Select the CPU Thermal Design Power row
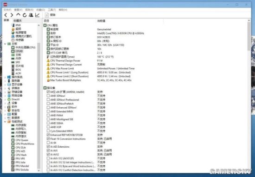Screen dimensions: 255x177 [x=104, y=61]
